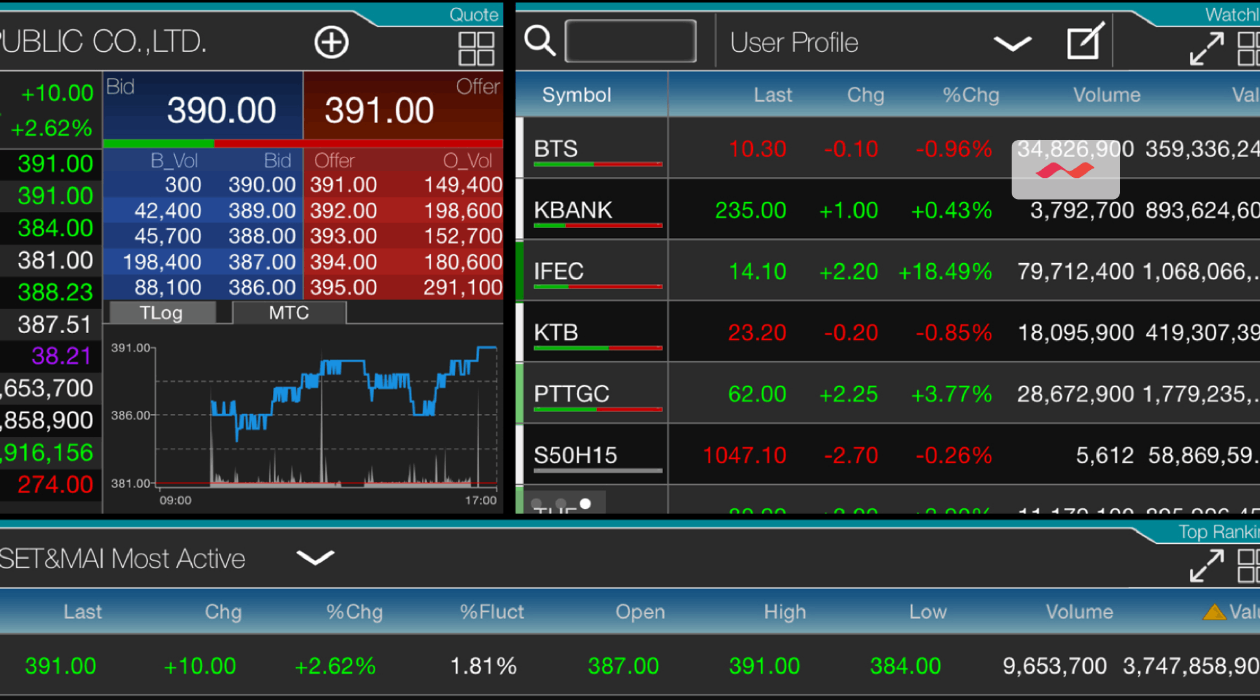Open the edit watchlist pencil icon
This screenshot has width=1260, height=700.
point(1086,40)
